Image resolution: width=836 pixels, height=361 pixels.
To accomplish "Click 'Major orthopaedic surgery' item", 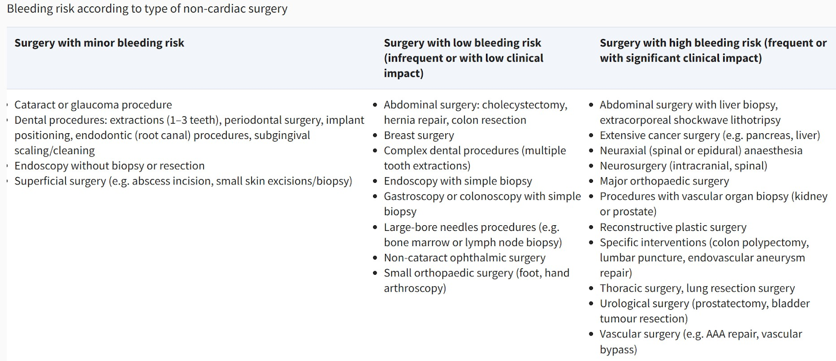I will point(664,181).
